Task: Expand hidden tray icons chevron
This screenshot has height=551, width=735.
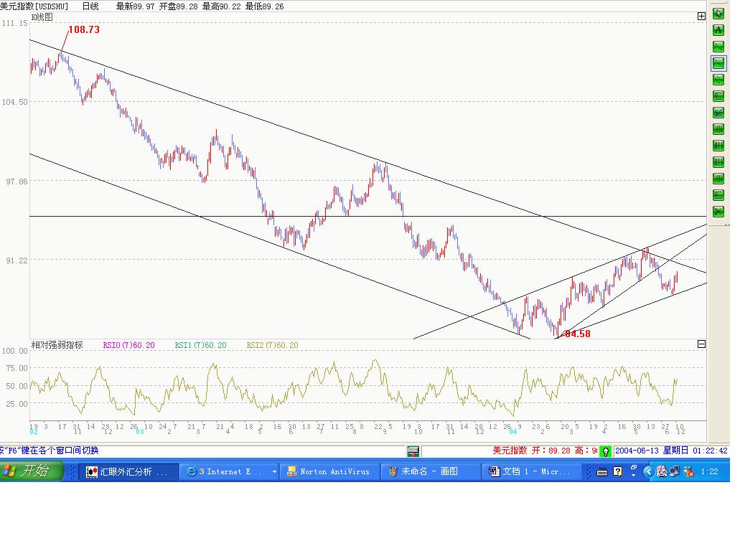Action: click(648, 472)
